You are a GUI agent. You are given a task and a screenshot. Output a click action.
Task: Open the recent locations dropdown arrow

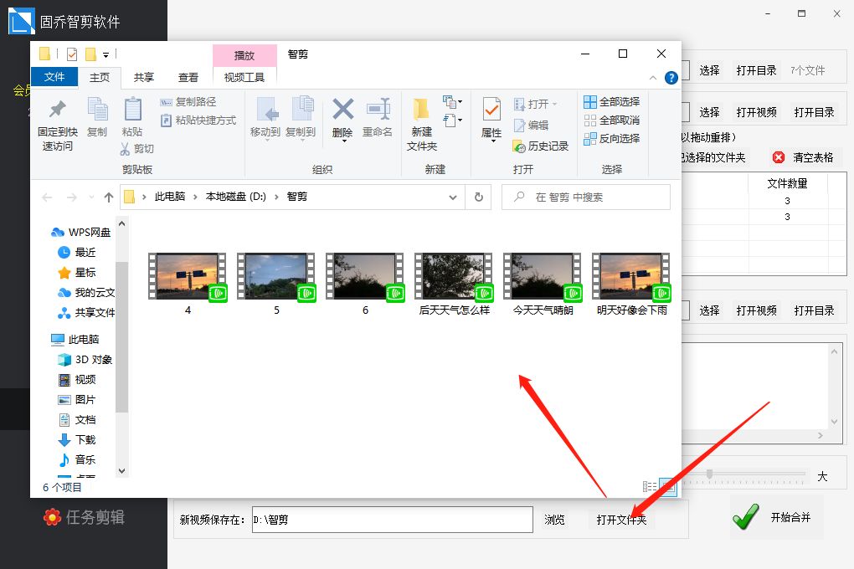point(91,197)
